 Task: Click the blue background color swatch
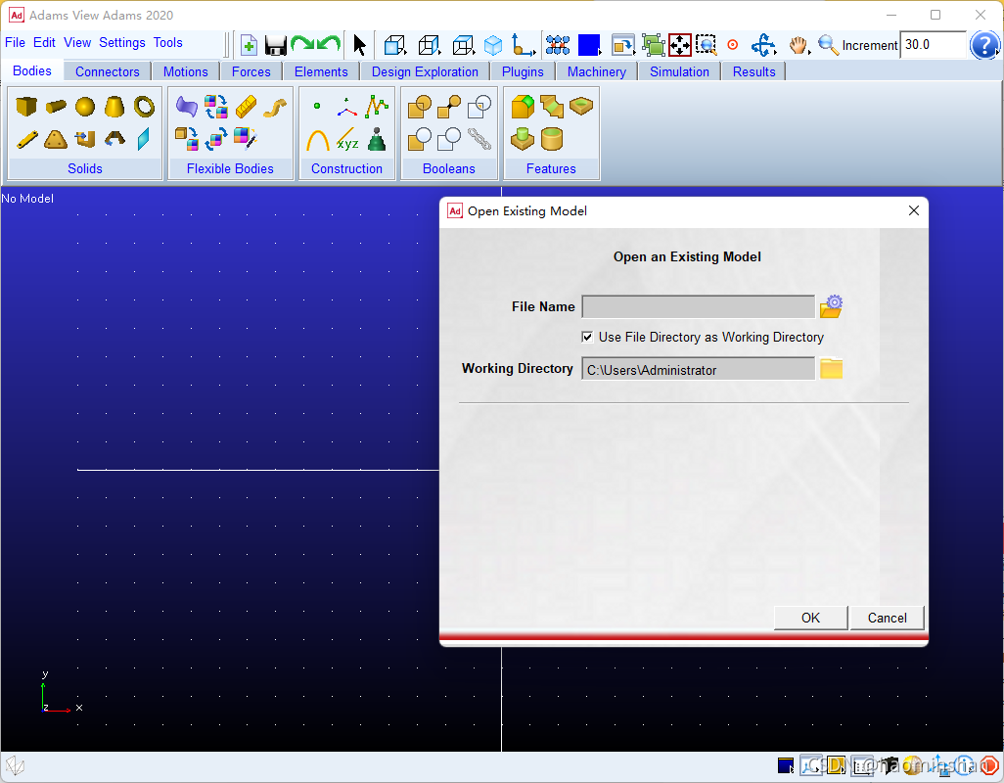[x=588, y=45]
